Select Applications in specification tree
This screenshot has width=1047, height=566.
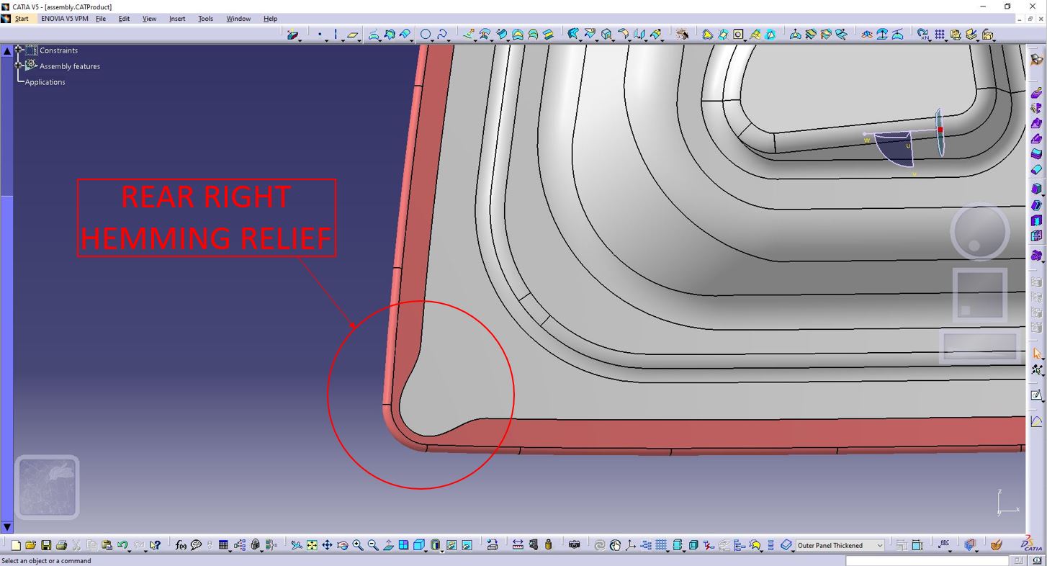coord(45,82)
